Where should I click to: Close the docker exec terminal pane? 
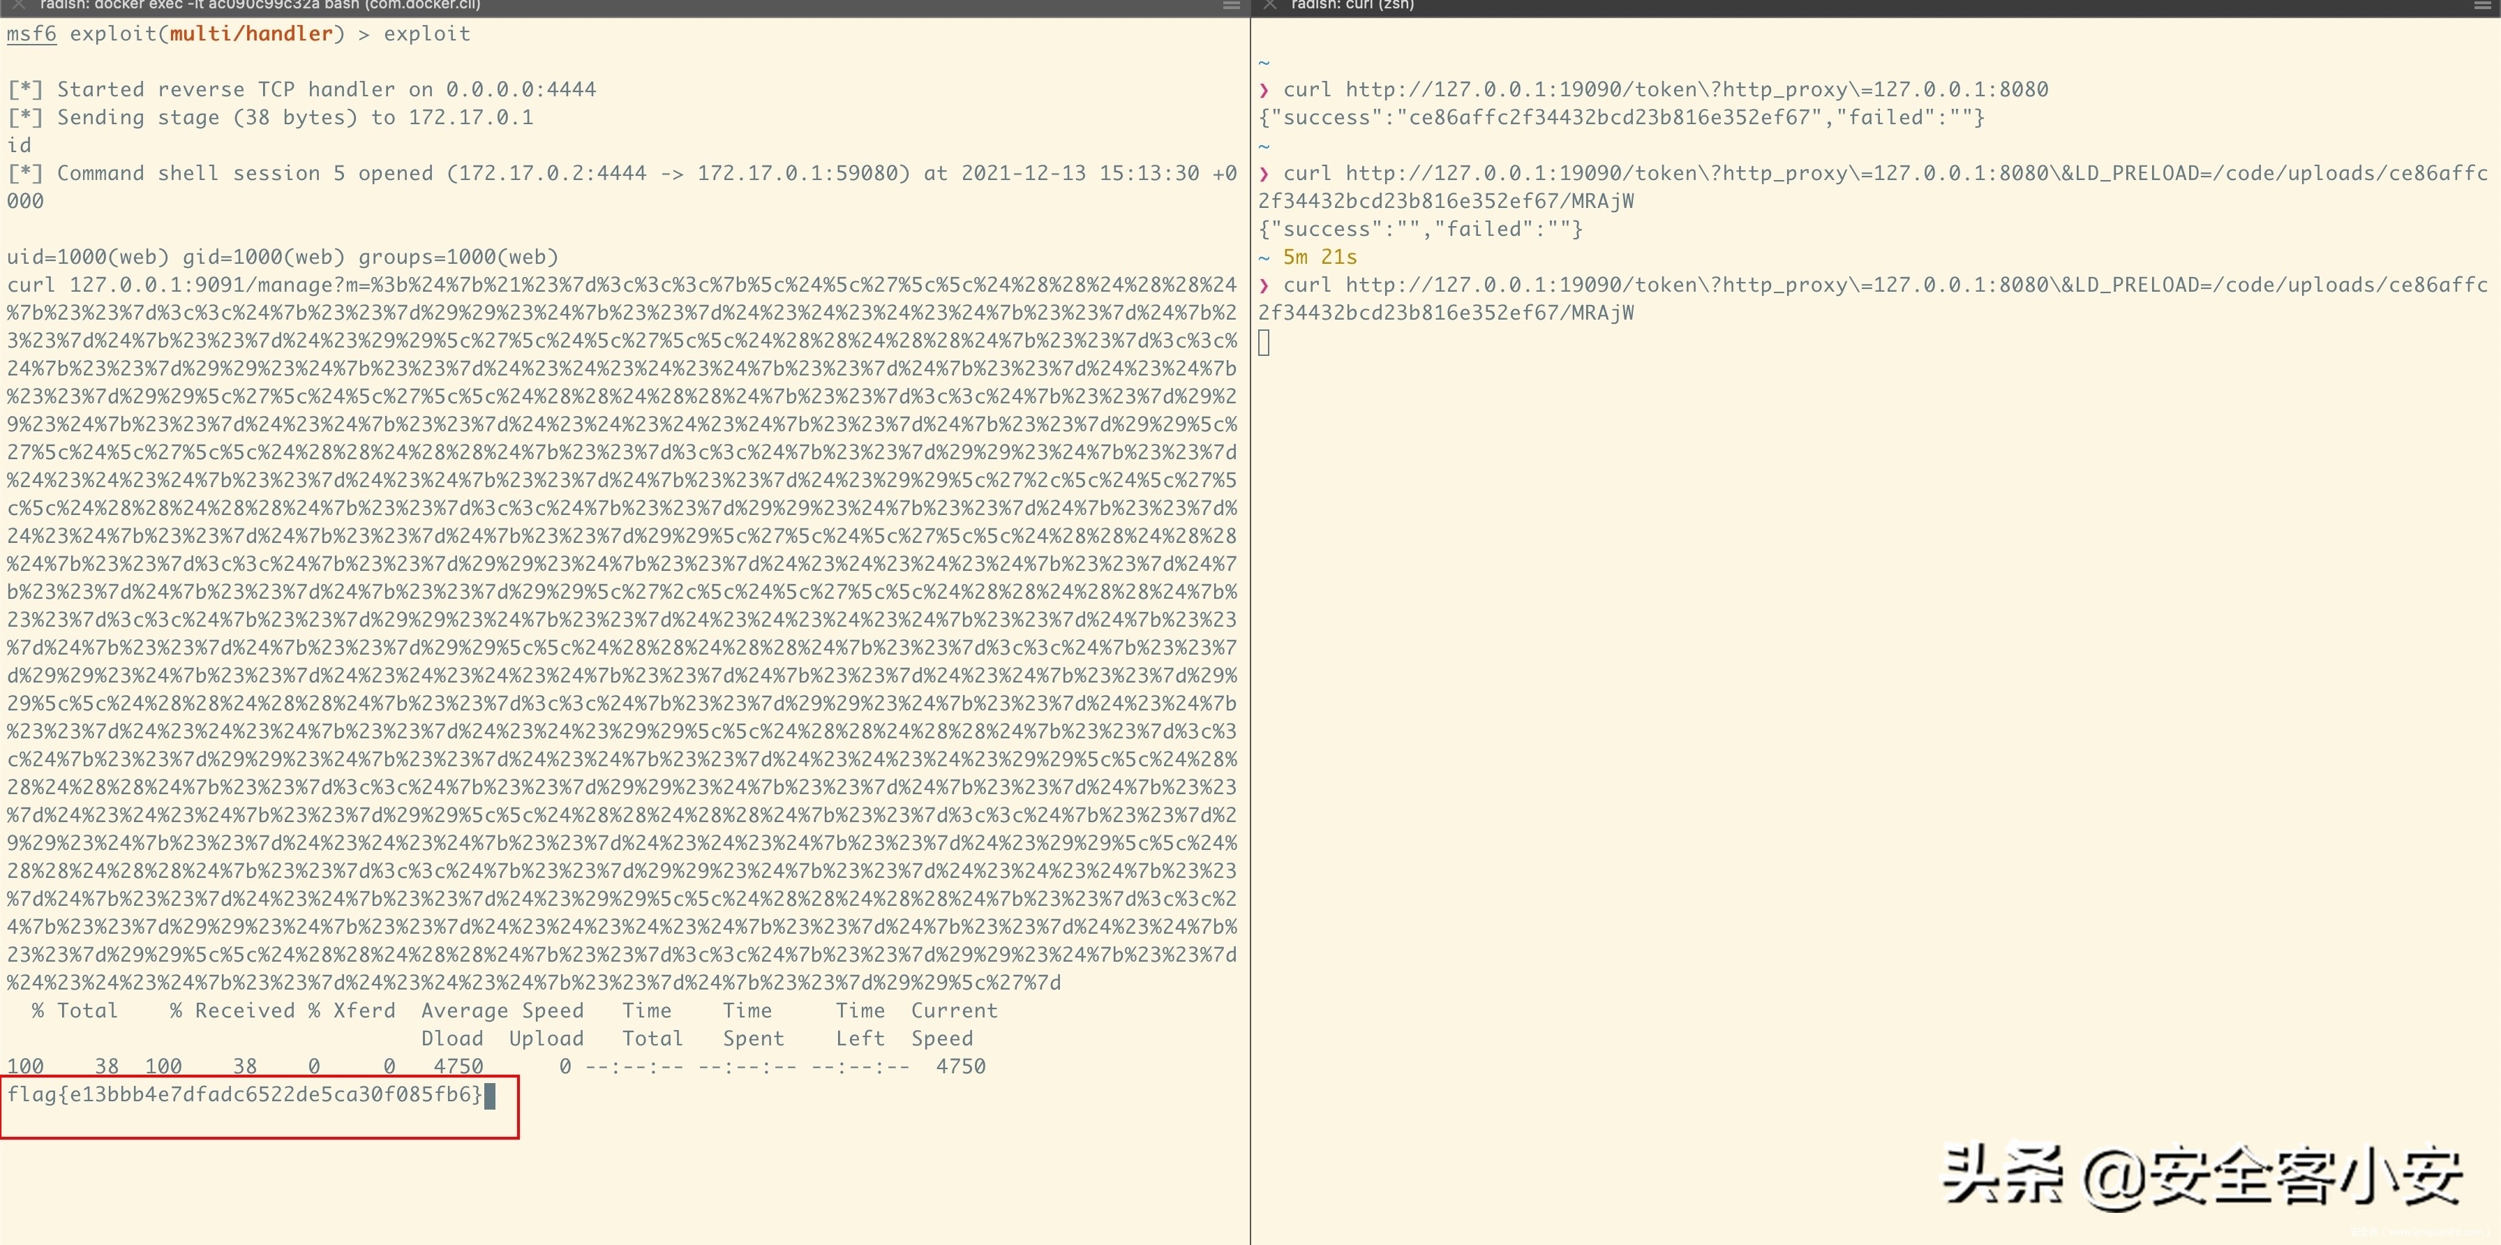tap(18, 5)
